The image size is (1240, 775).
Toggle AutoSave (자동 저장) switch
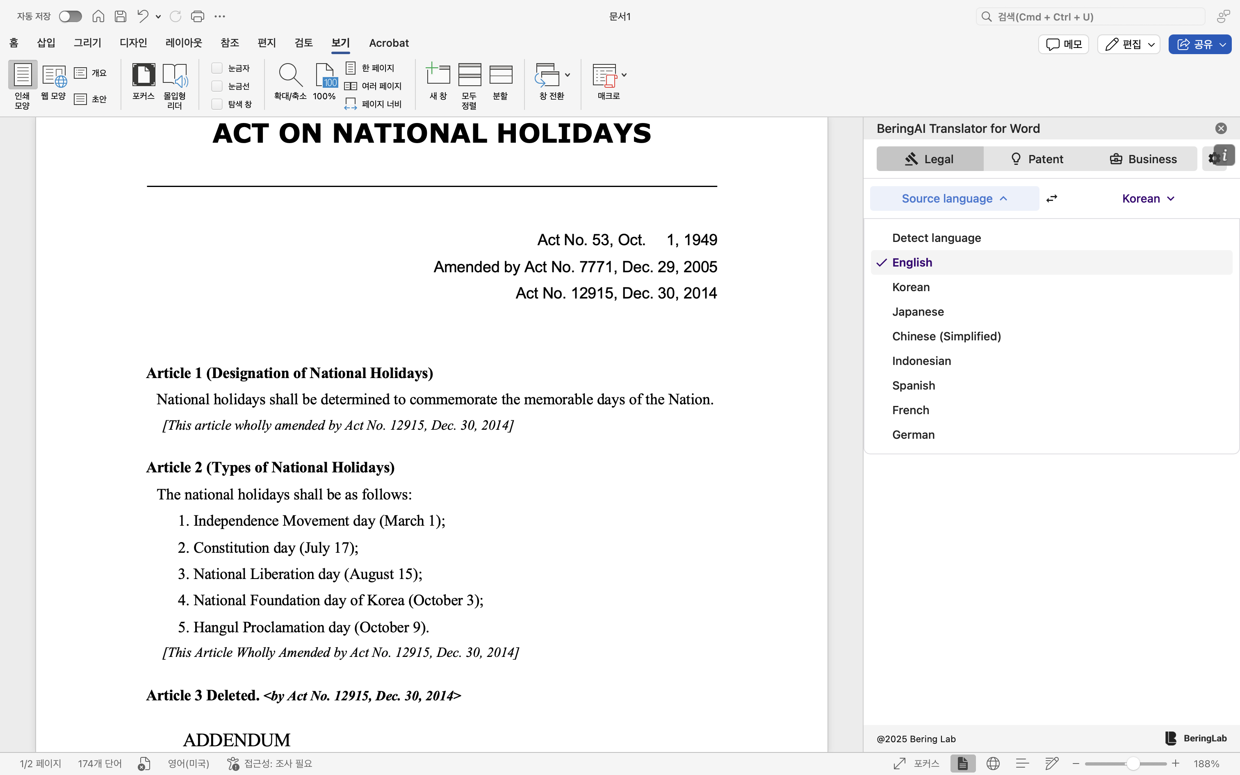70,16
